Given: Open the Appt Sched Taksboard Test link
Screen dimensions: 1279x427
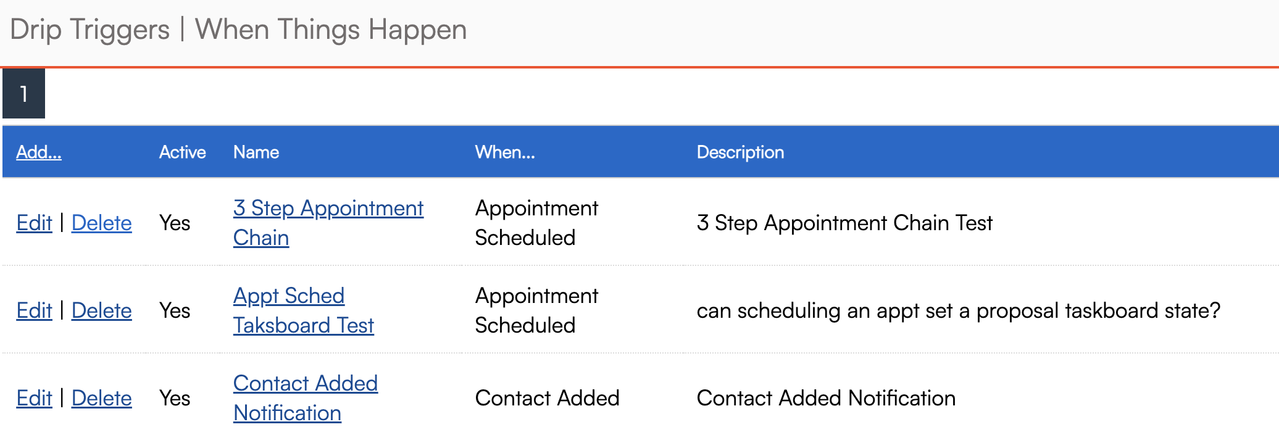Looking at the screenshot, I should pyautogui.click(x=288, y=296).
